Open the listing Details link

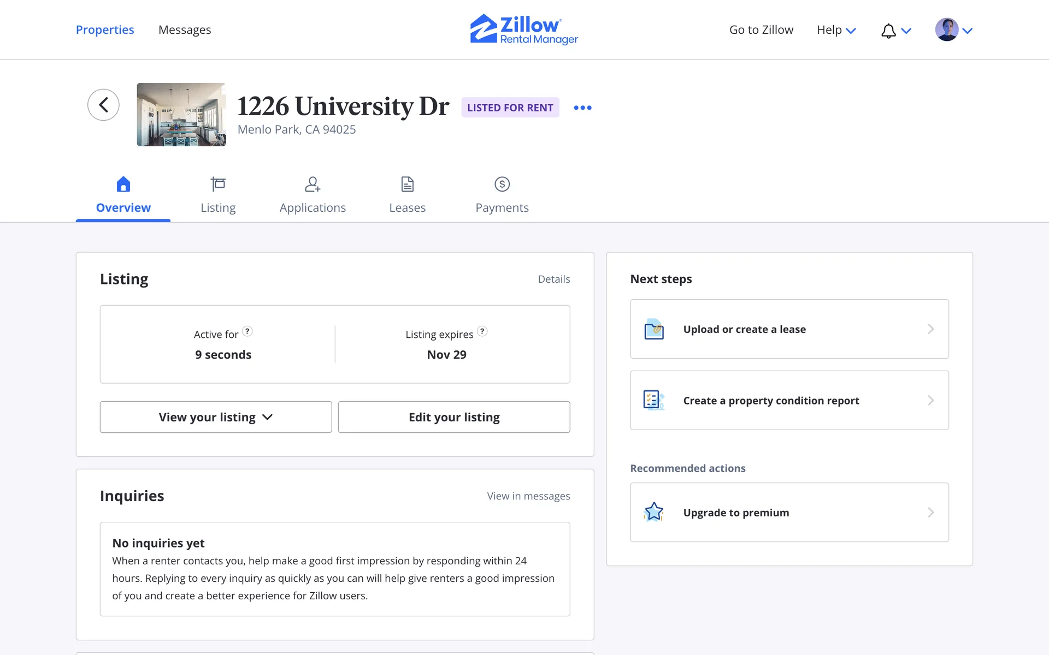point(553,279)
